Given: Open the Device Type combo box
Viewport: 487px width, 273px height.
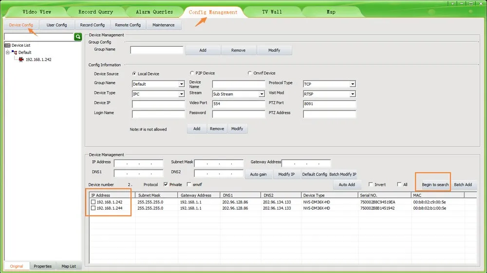Looking at the screenshot, I should coord(182,94).
